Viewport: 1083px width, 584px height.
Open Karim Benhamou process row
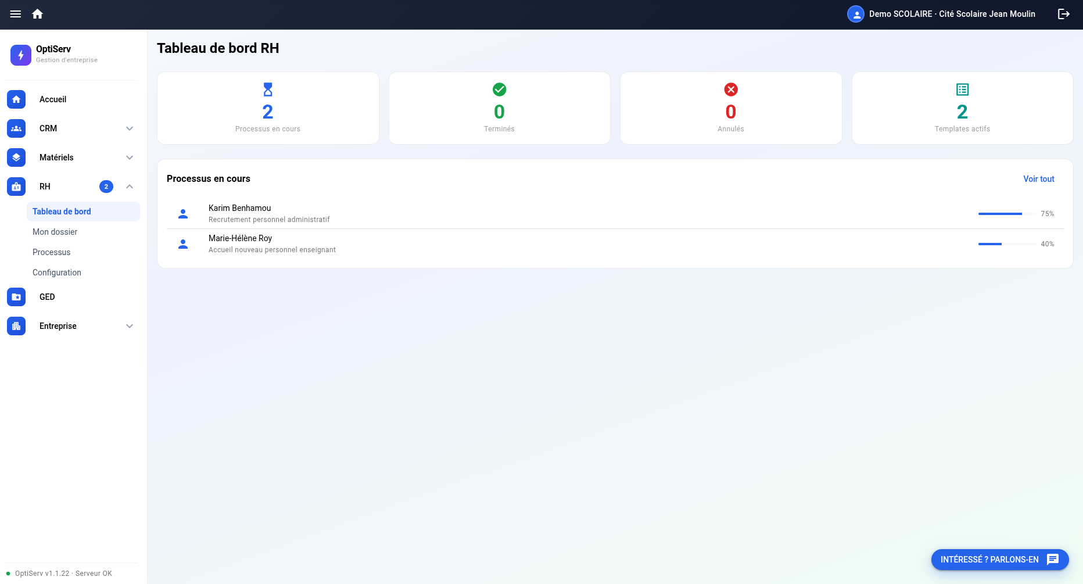click(x=615, y=214)
